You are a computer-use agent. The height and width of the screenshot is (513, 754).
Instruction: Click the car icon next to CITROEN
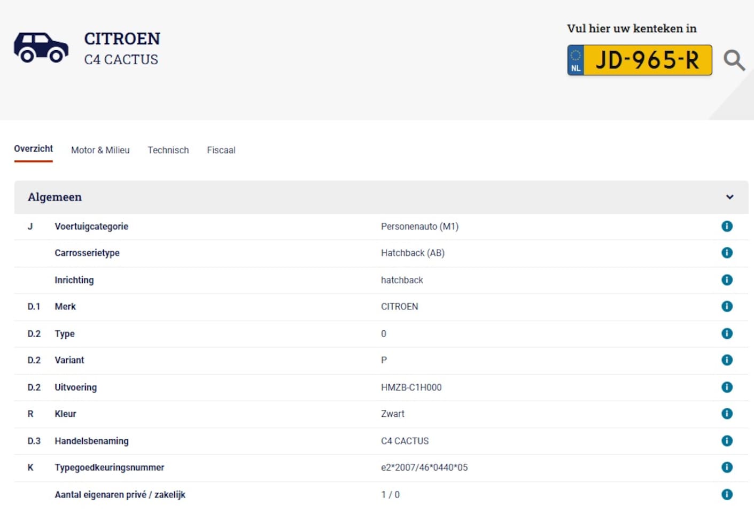point(41,48)
